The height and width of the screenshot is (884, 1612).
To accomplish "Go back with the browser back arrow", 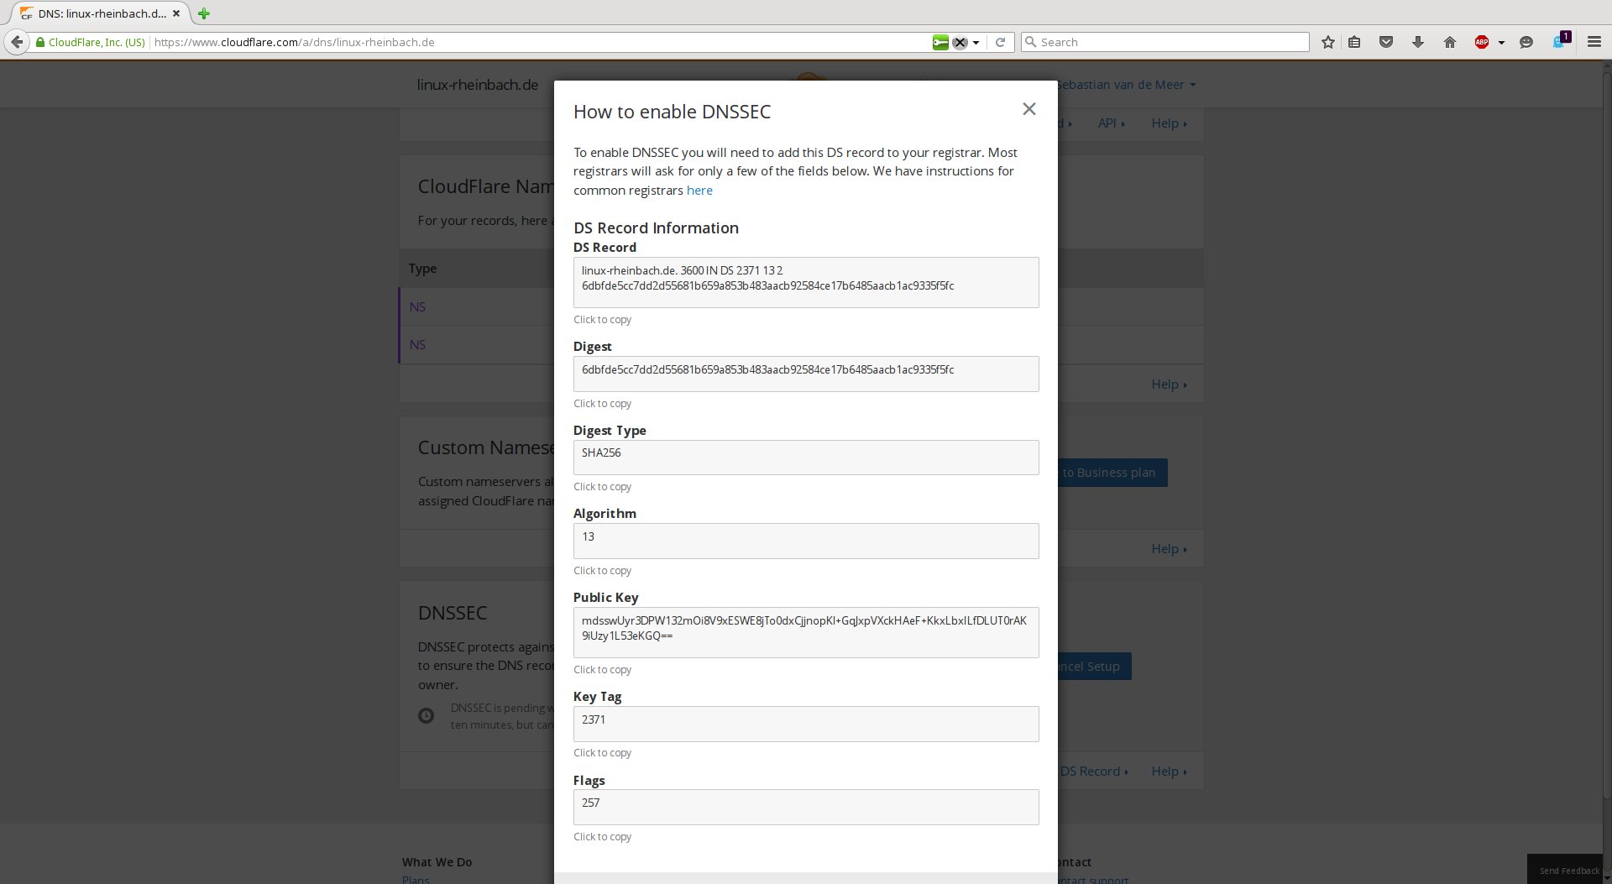I will (17, 42).
